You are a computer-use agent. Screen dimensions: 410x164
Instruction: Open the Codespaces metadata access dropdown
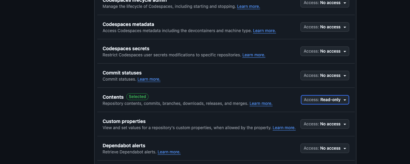[x=325, y=27]
